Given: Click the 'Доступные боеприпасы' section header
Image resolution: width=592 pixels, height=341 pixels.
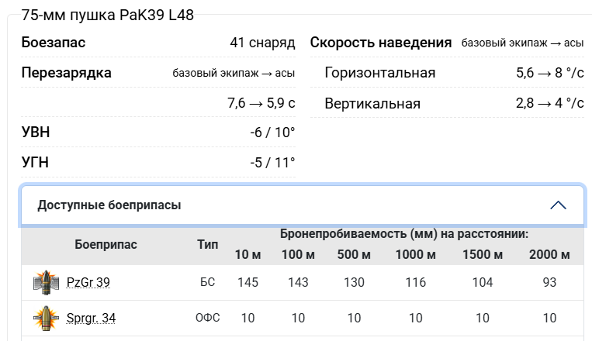Looking at the screenshot, I should [109, 205].
